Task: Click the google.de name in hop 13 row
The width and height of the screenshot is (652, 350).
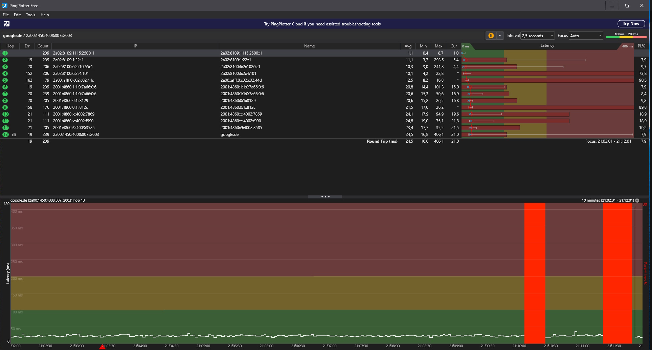Action: tap(229, 135)
